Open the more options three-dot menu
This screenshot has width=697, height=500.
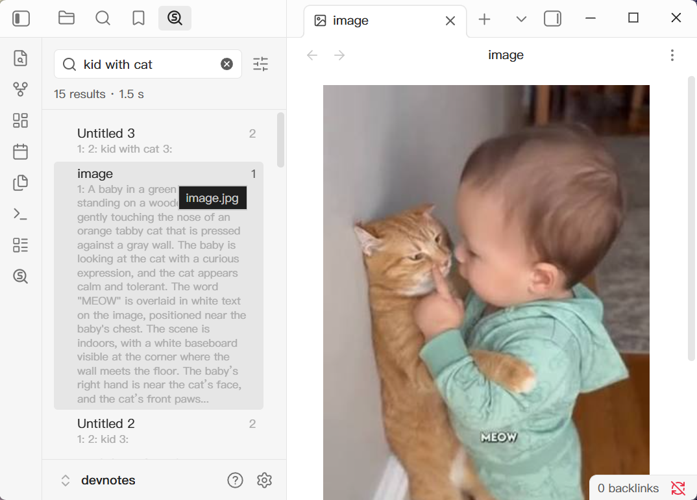[672, 55]
